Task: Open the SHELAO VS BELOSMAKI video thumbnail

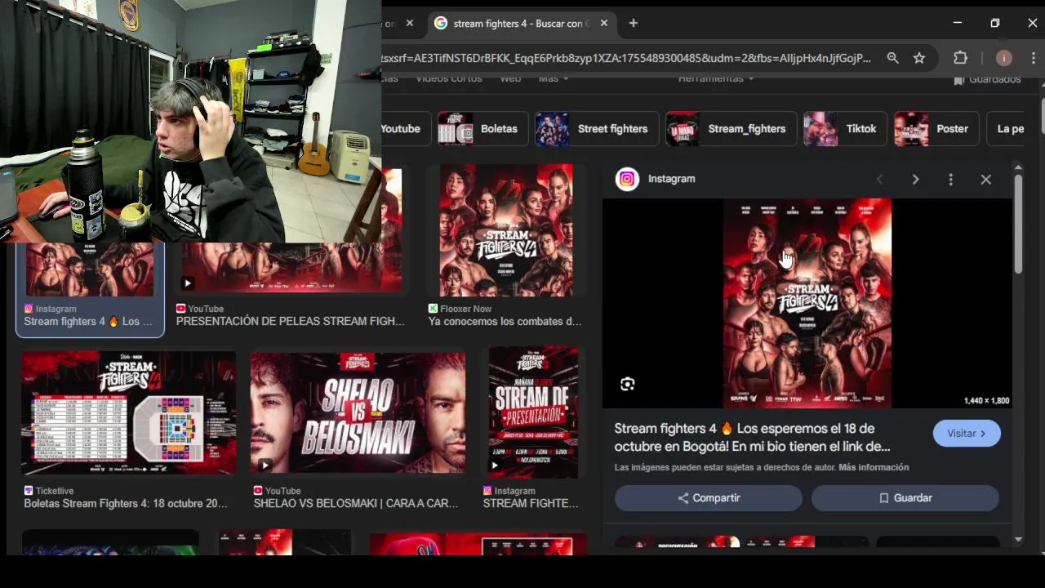Action: pos(358,413)
